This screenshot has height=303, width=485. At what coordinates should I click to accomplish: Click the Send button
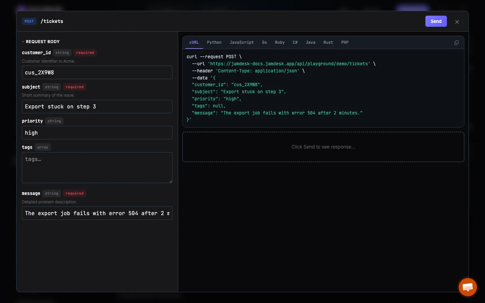tap(436, 21)
